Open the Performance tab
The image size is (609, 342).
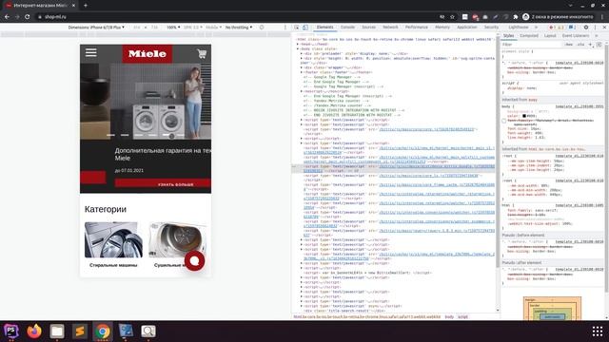coord(417,28)
